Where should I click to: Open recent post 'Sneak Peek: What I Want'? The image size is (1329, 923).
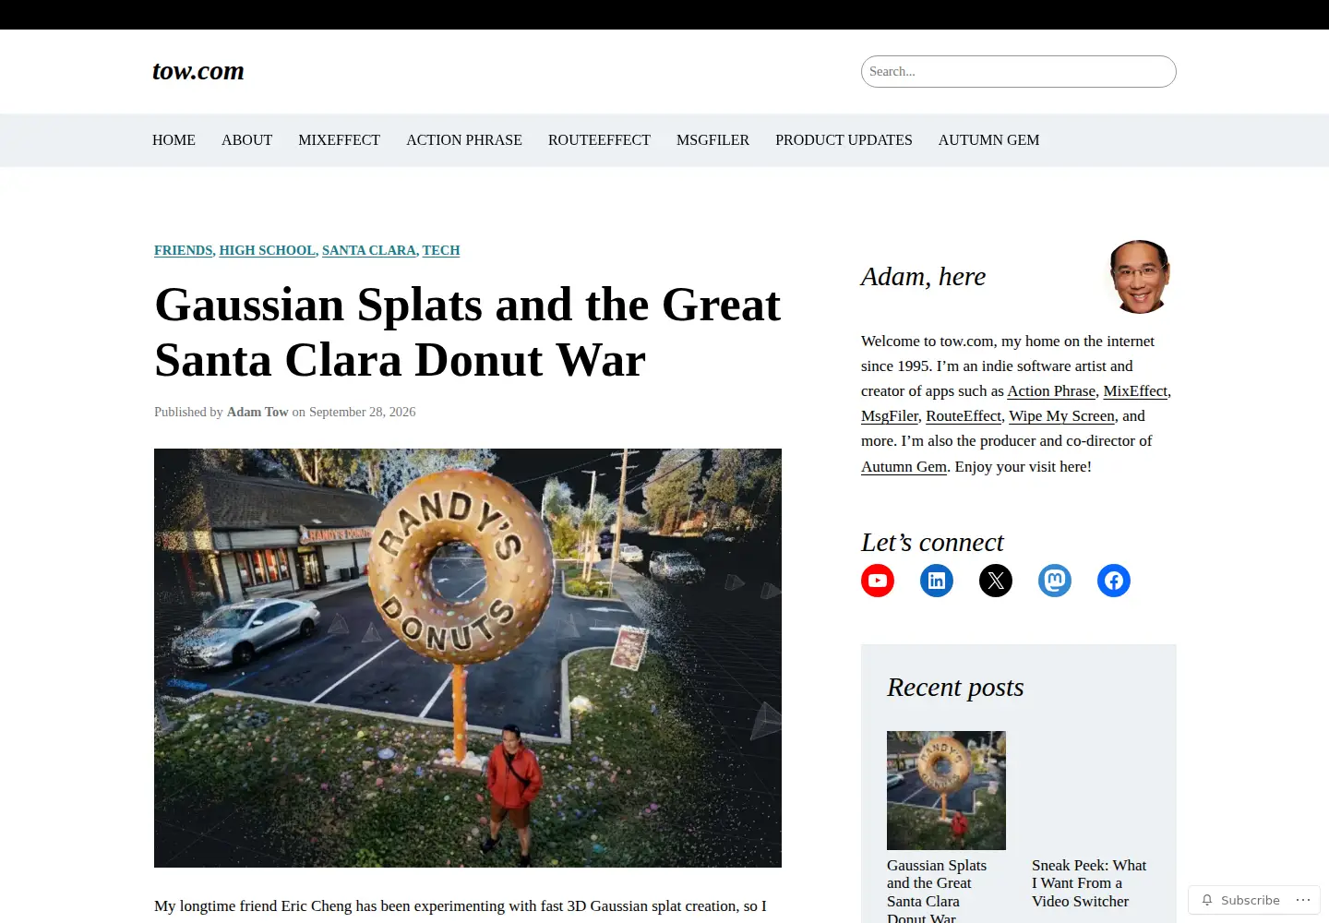click(x=1089, y=883)
